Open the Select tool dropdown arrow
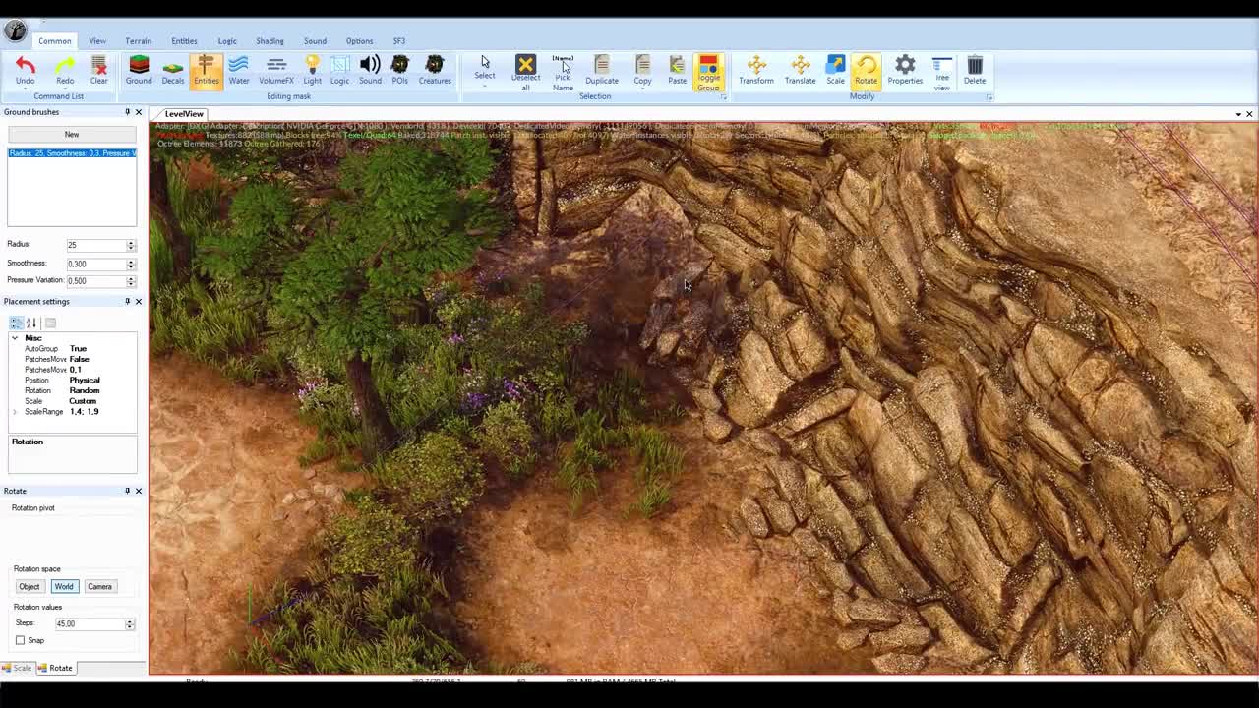 [485, 87]
